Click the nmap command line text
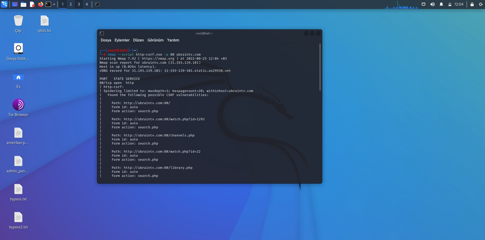485x240 pixels. [x=154, y=55]
